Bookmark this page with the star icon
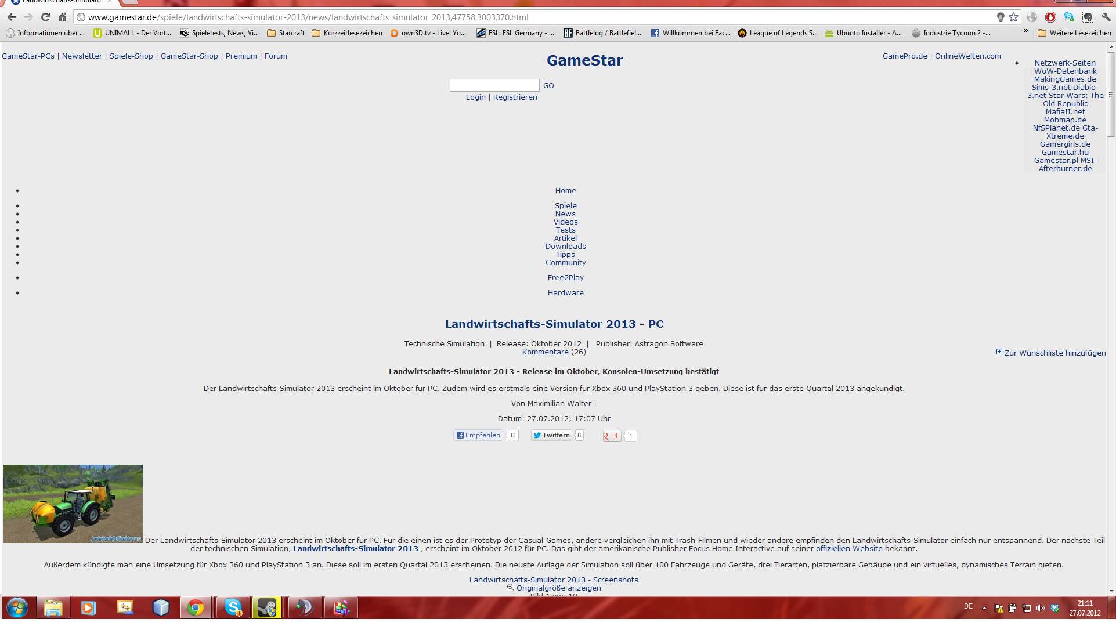This screenshot has width=1116, height=626. 1013,17
